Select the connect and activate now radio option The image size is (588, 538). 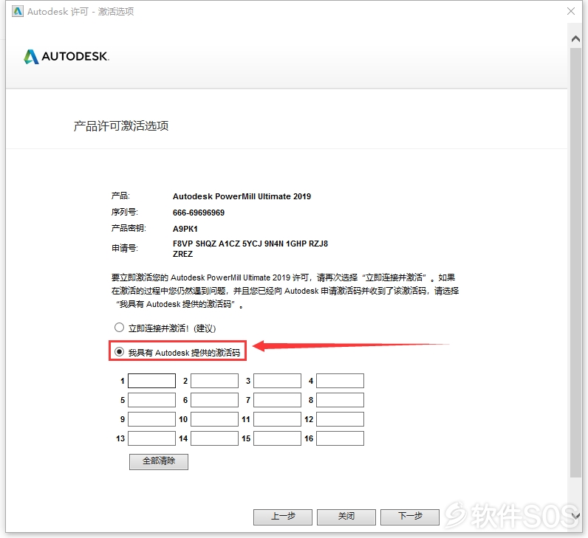(119, 328)
